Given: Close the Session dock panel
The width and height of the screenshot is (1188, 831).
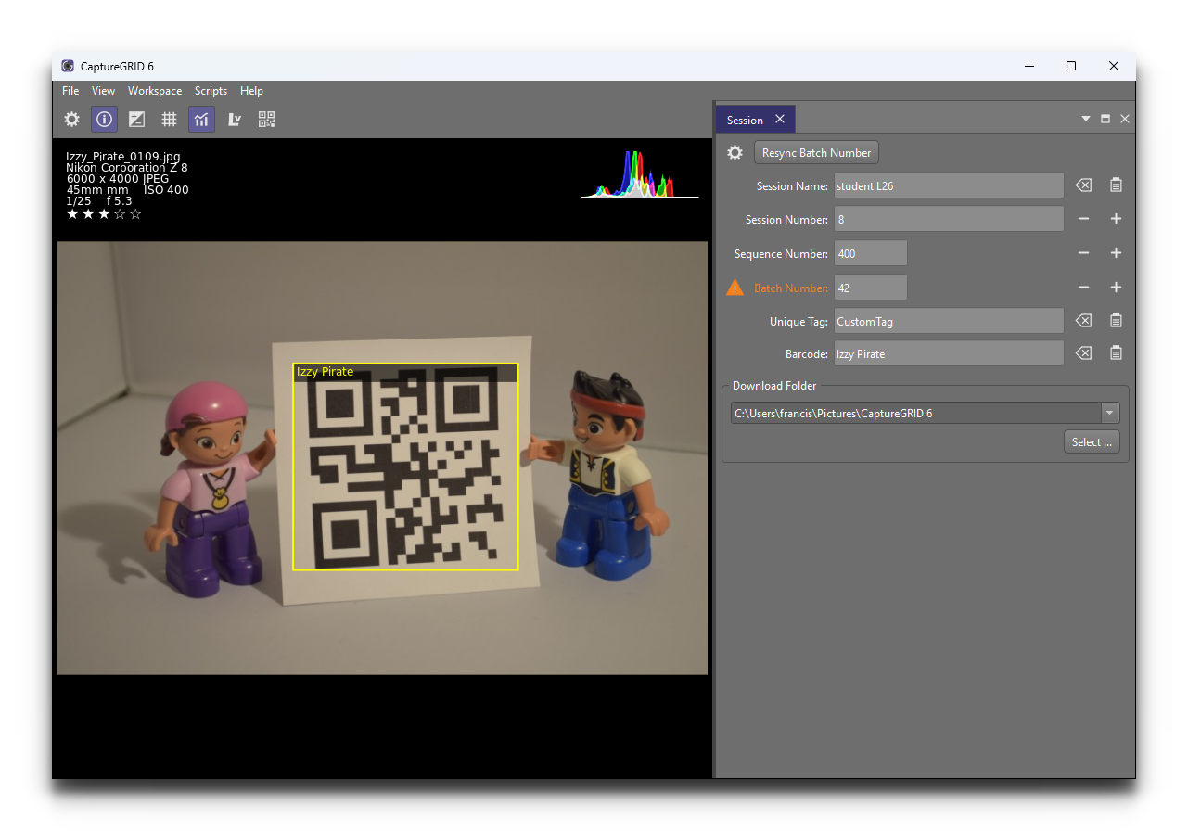Looking at the screenshot, I should (x=1125, y=120).
